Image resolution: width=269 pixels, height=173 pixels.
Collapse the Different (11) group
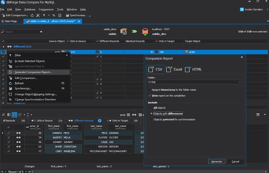tap(3, 47)
